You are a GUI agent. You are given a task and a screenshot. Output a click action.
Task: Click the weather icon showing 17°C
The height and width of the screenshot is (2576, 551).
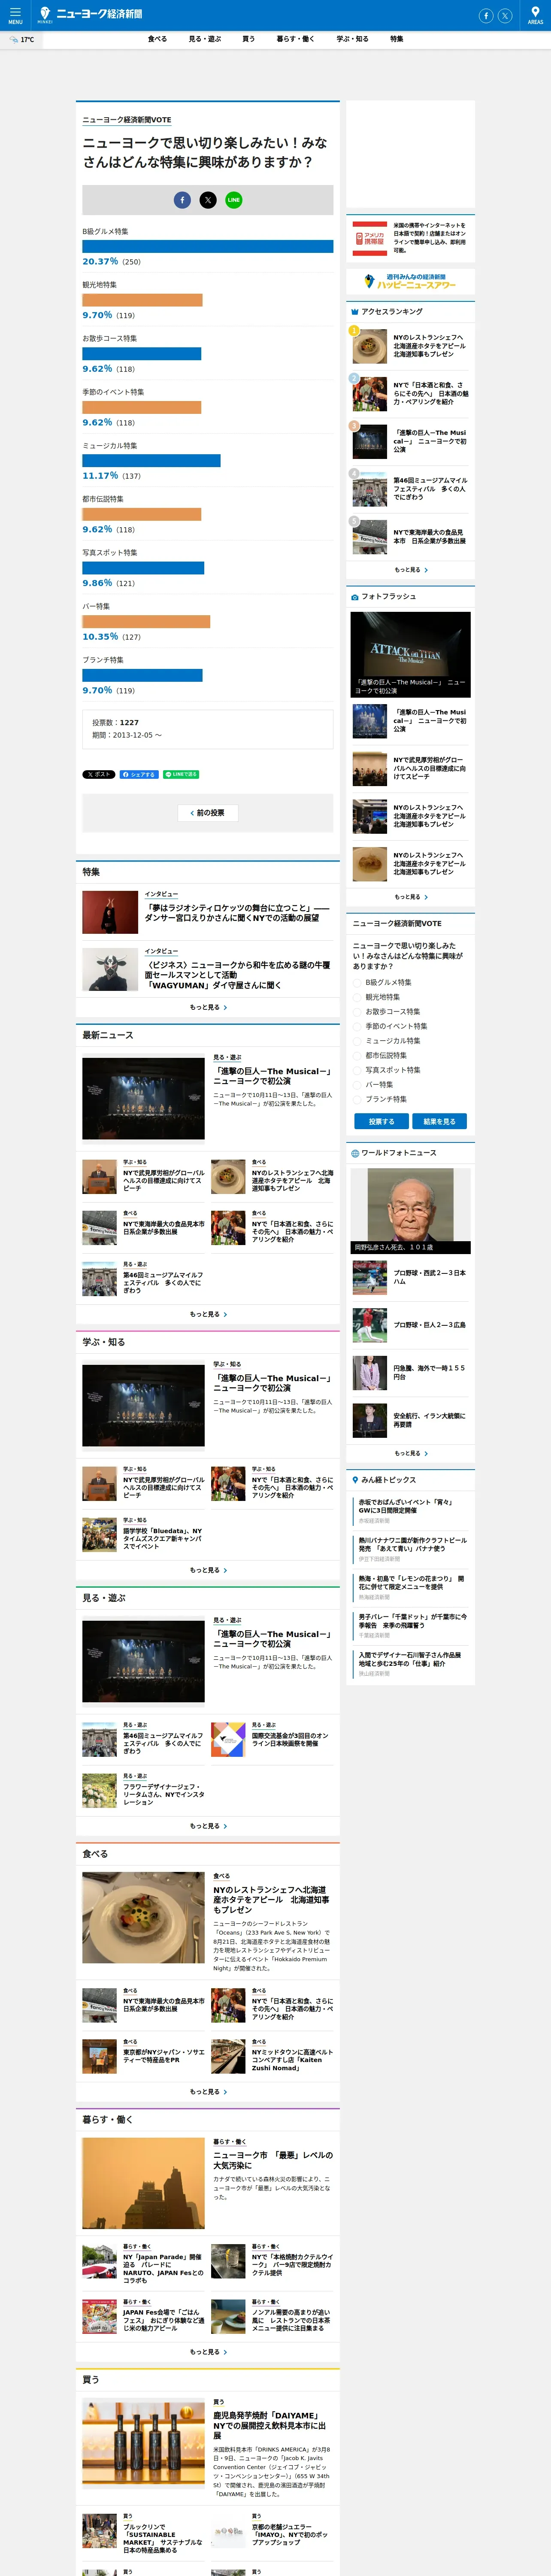[x=14, y=40]
